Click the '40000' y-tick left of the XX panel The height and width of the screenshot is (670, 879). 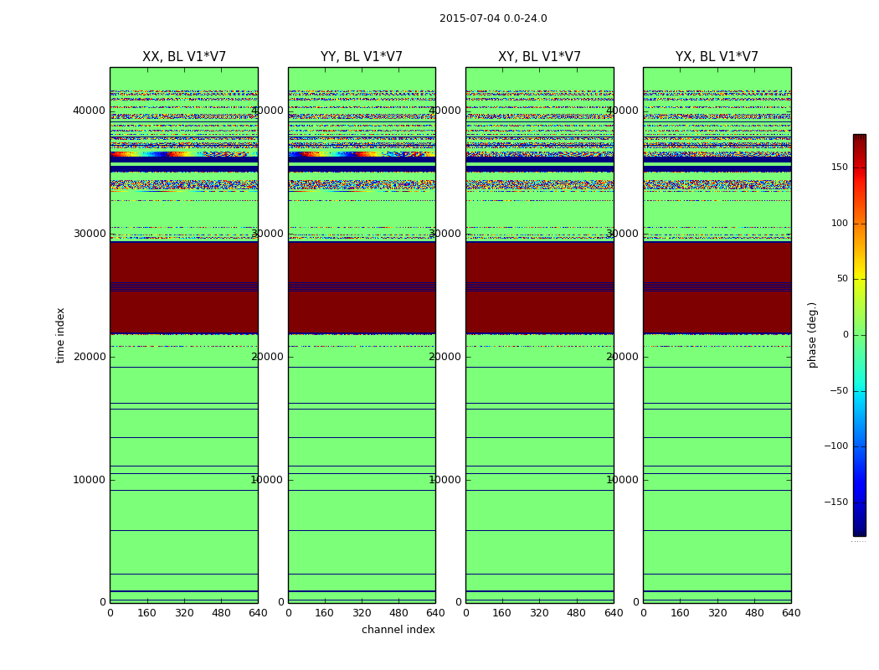(89, 111)
